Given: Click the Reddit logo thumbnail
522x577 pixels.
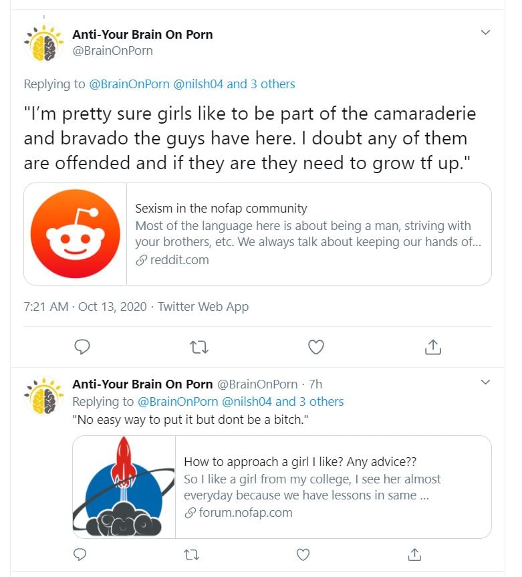Looking at the screenshot, I should [x=76, y=234].
